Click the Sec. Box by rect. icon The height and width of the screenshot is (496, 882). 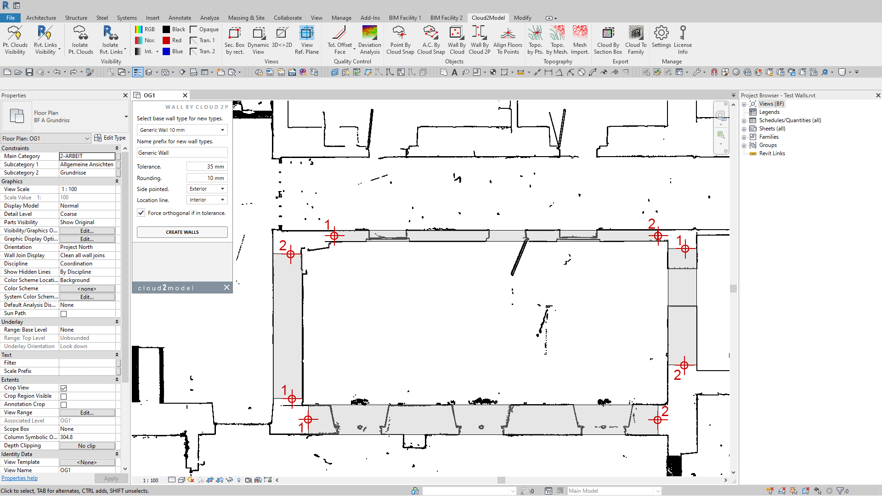coord(234,39)
